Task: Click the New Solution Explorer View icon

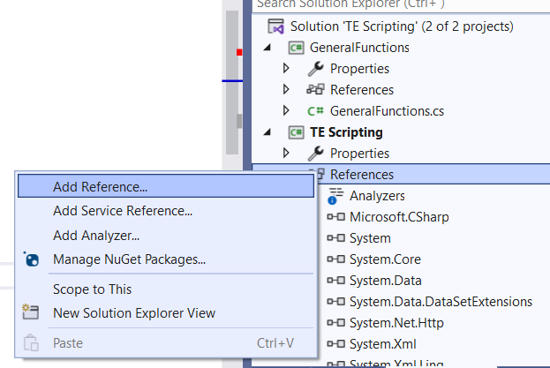Action: (32, 312)
